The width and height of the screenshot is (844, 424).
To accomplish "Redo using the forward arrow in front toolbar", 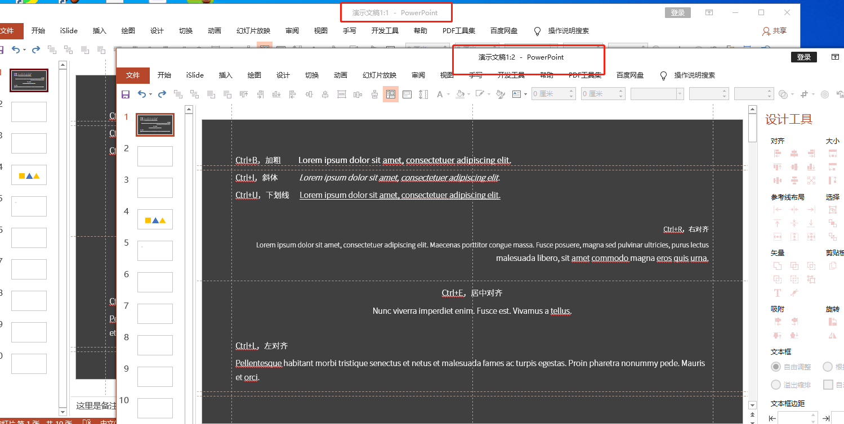I will (162, 94).
